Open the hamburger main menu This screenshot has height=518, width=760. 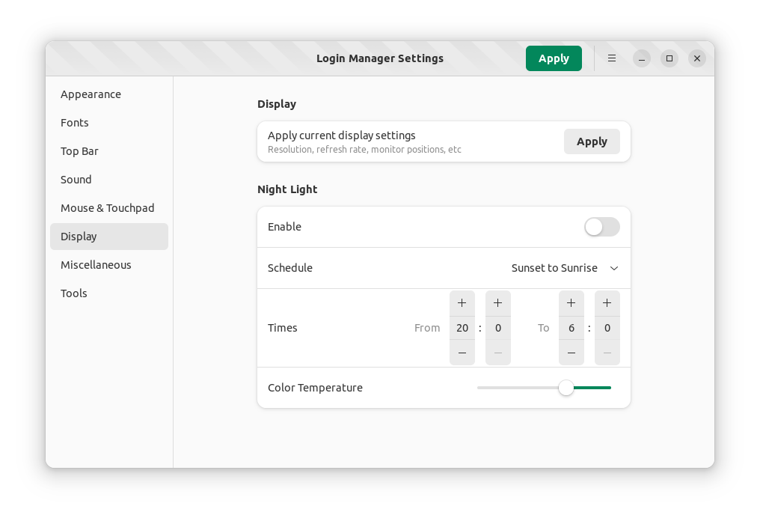(612, 58)
